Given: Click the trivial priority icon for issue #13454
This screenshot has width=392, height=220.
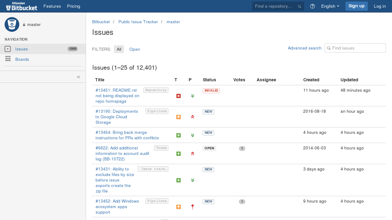Looking at the screenshot, I should [x=193, y=135].
